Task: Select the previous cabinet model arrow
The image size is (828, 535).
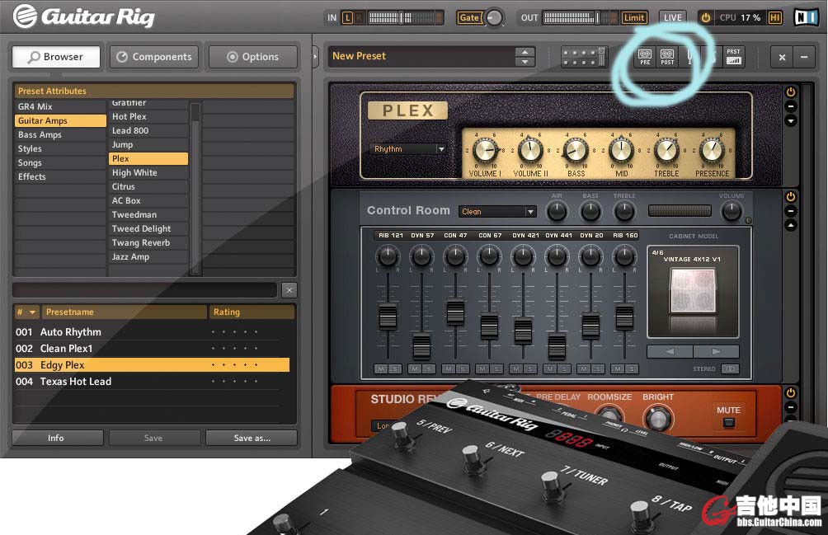Action: [x=670, y=351]
